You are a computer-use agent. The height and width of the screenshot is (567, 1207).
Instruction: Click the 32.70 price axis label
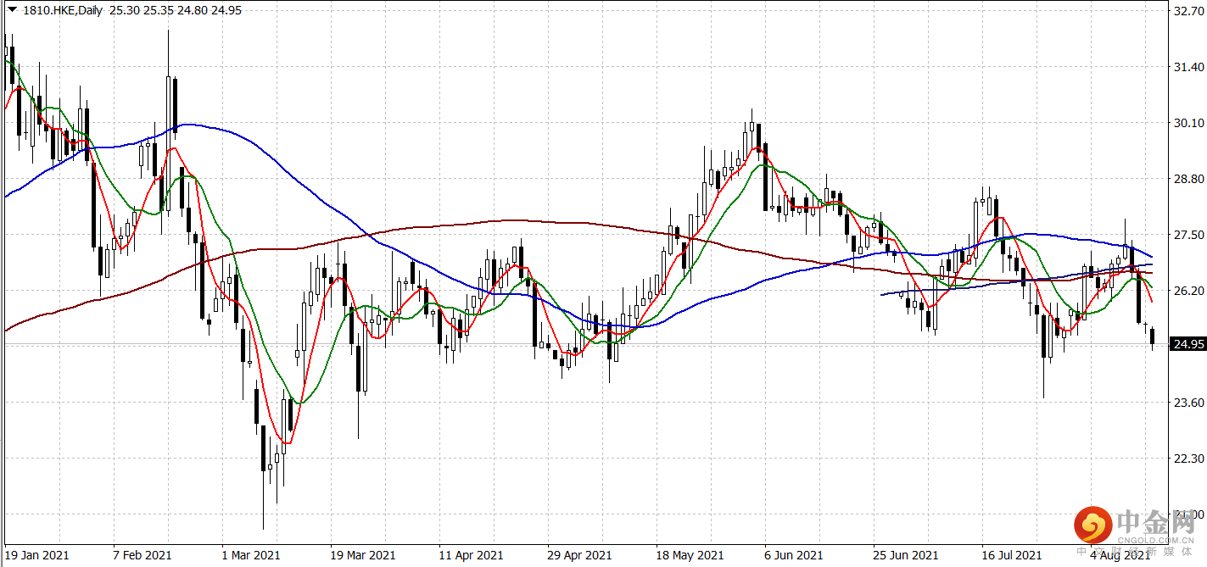pos(1187,11)
